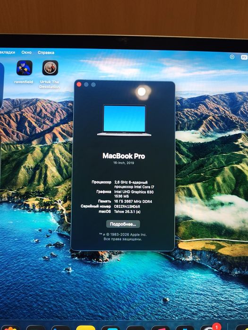The height and width of the screenshot is (330, 248).
Task: Click the 1983-2026 Apple Inc. copyright text
Action: [123, 234]
